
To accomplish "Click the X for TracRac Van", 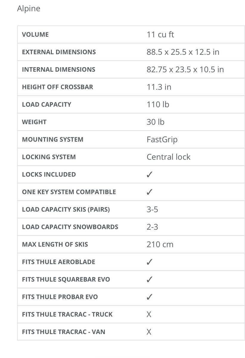I will [149, 332].
